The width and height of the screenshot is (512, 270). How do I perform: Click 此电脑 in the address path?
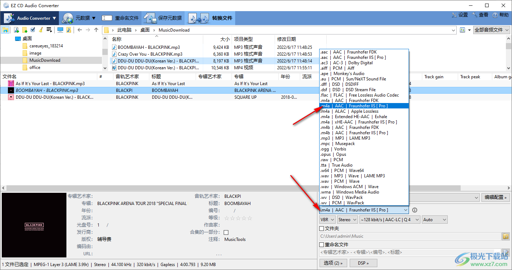coord(124,30)
